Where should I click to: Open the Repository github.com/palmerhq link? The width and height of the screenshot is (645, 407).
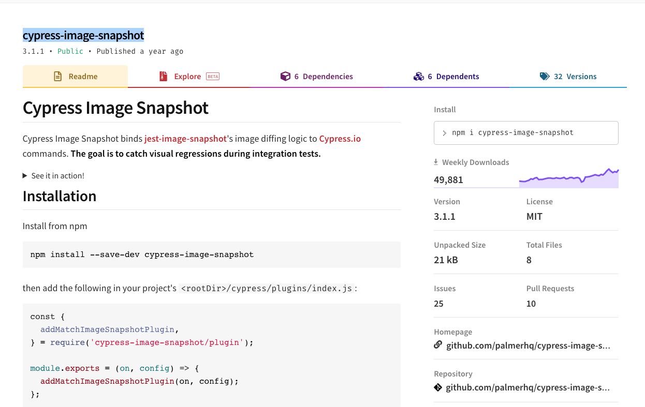[x=528, y=387]
